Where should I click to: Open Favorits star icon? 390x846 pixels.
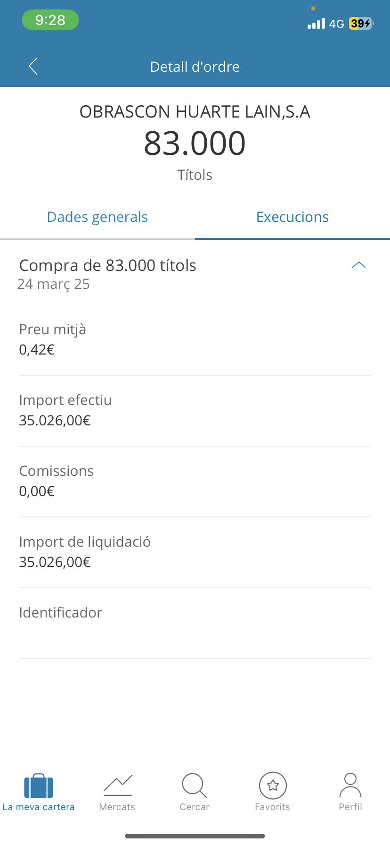(x=273, y=785)
